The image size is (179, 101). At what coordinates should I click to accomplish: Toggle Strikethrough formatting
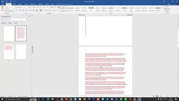pos(23,10)
